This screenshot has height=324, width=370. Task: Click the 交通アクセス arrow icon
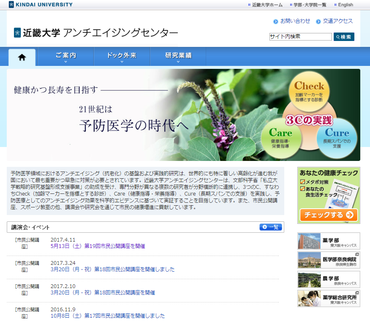tap(318, 21)
